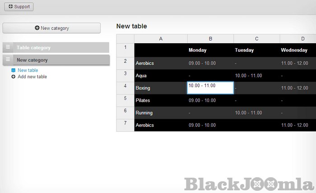316x193 pixels.
Task: Select column B header
Action: [x=210, y=39]
